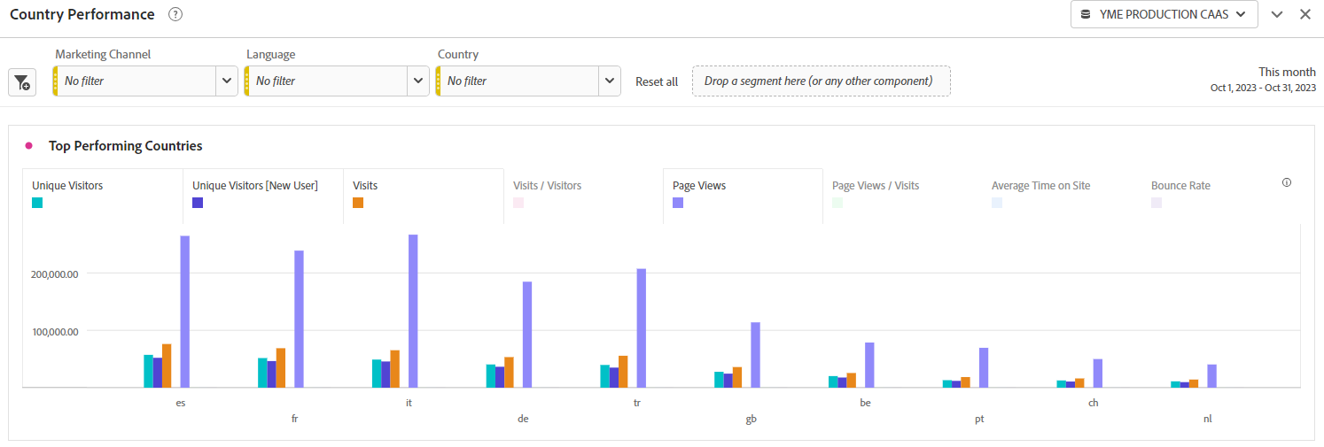Viewport: 1324px width, 447px height.
Task: Click Reset all filters
Action: pyautogui.click(x=657, y=81)
